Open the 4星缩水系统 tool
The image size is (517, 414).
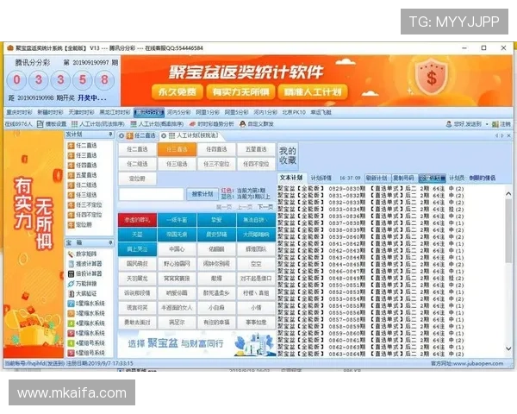(86, 323)
